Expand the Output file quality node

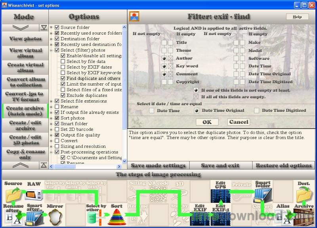[x=51, y=135]
